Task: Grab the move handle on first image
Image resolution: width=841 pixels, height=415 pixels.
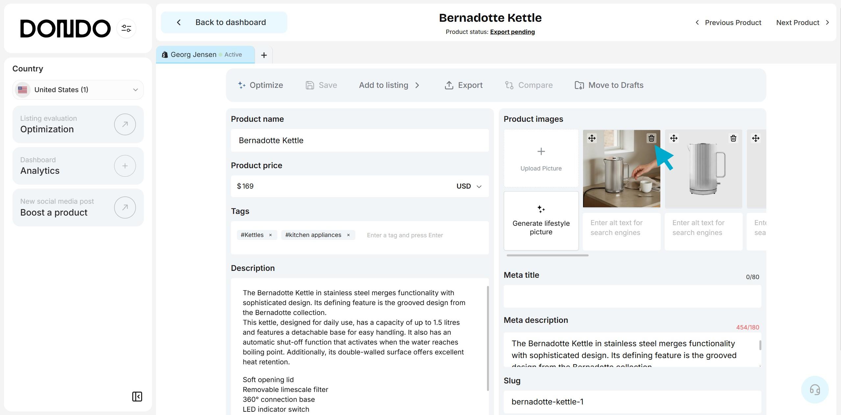Action: [592, 138]
